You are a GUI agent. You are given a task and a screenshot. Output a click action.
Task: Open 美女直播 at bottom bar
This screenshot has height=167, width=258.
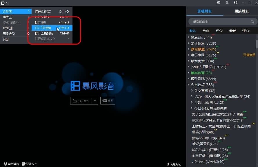[11, 164]
